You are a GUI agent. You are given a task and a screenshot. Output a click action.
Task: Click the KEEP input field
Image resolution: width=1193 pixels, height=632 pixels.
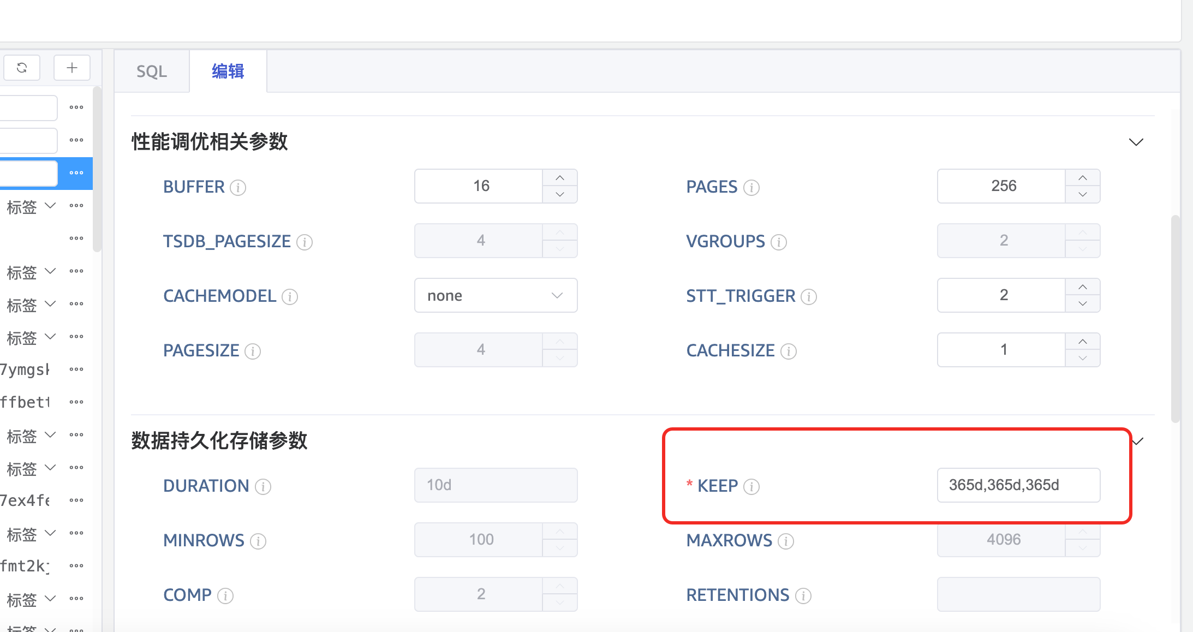tap(1018, 485)
